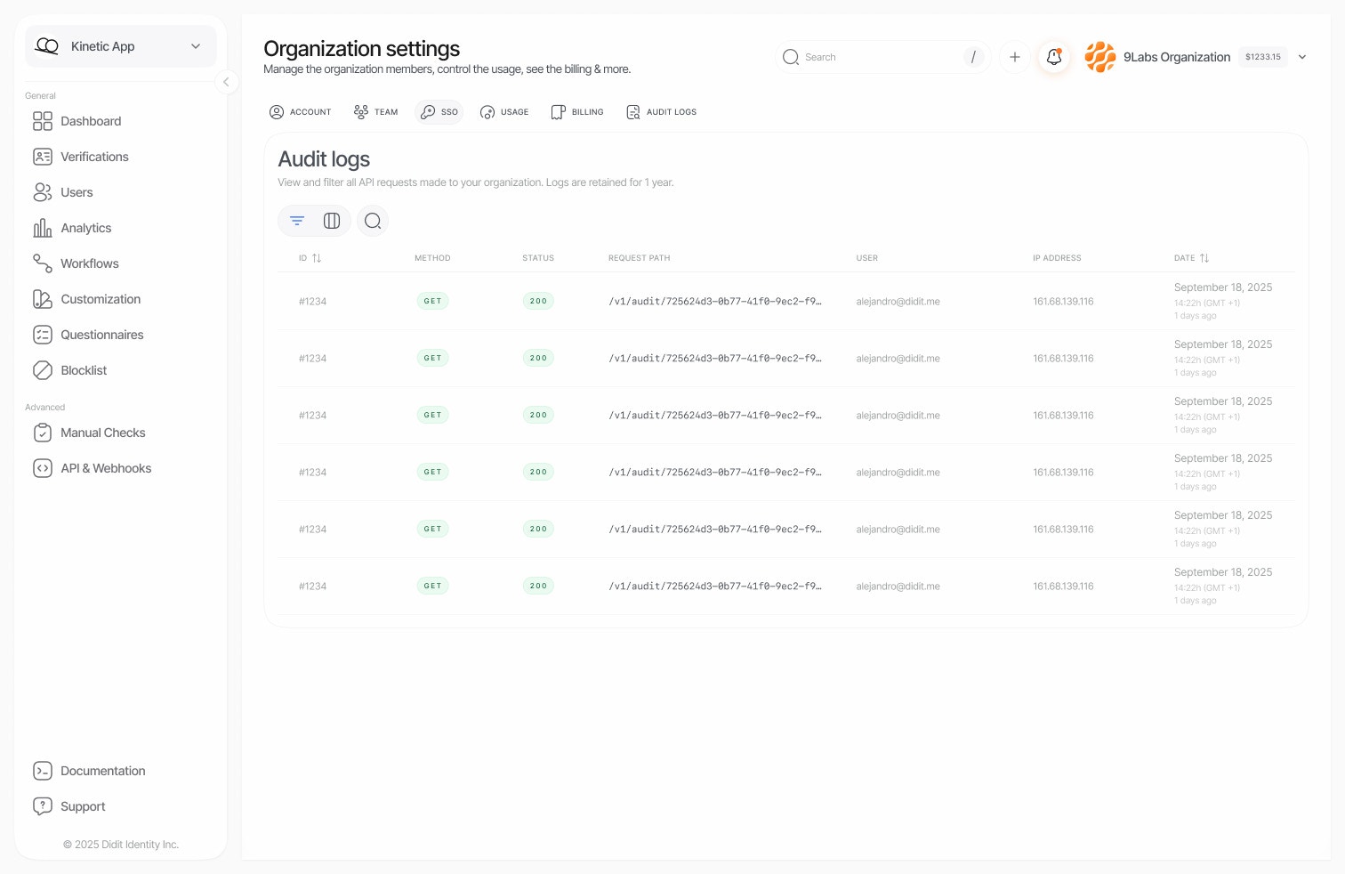1345x874 pixels.
Task: Select the Verifications icon in the sidebar
Action: point(43,157)
